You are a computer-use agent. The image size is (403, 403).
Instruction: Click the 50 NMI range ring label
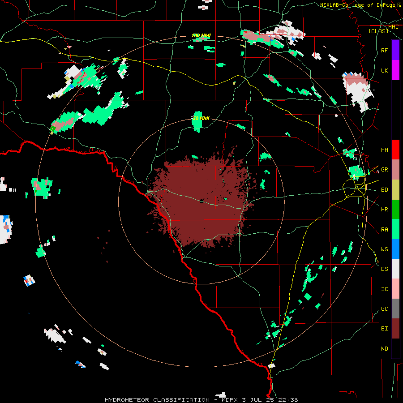pyautogui.click(x=201, y=119)
